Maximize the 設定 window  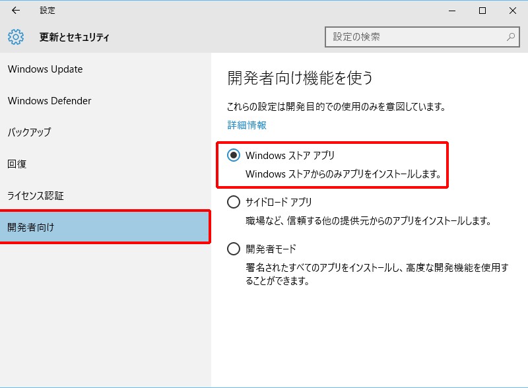click(482, 11)
